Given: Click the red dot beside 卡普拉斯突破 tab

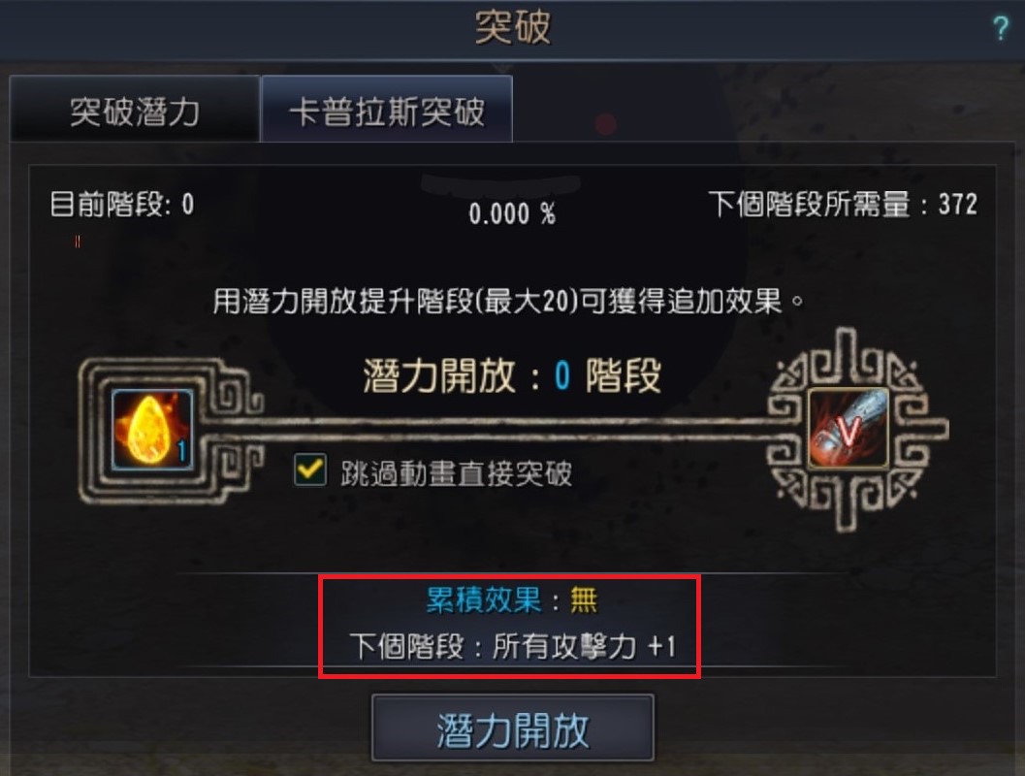Looking at the screenshot, I should coord(606,123).
